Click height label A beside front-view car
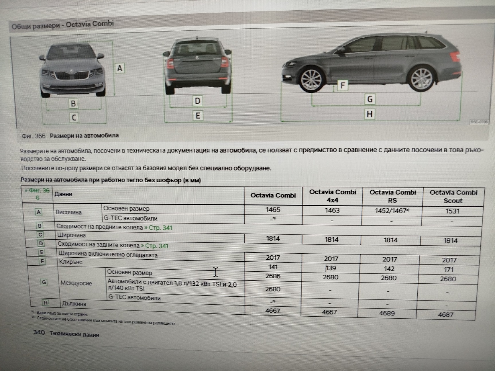495x371 pixels. pyautogui.click(x=120, y=68)
